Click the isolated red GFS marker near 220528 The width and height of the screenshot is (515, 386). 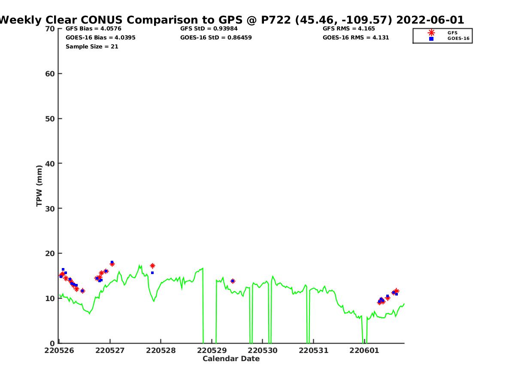152,266
